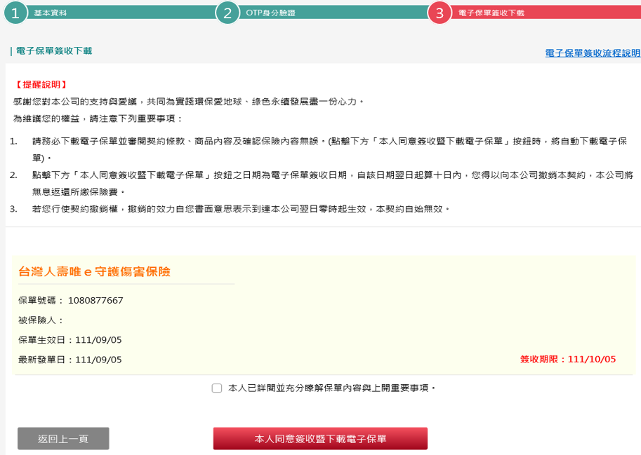Click 【提醒說明】 heading
This screenshot has width=641, height=455.
point(41,84)
